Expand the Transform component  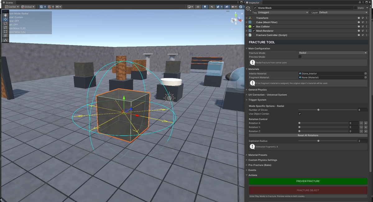(247, 18)
